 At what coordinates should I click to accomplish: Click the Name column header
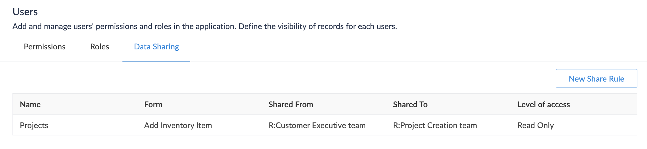click(x=30, y=104)
